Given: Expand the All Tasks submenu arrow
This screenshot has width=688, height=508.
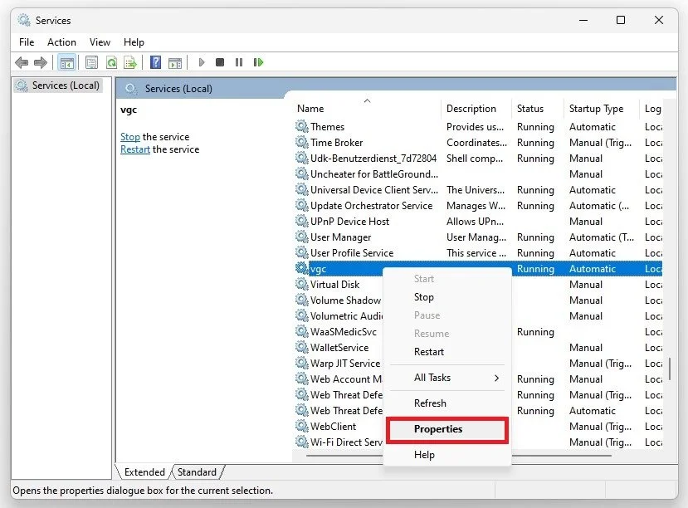Looking at the screenshot, I should [496, 378].
